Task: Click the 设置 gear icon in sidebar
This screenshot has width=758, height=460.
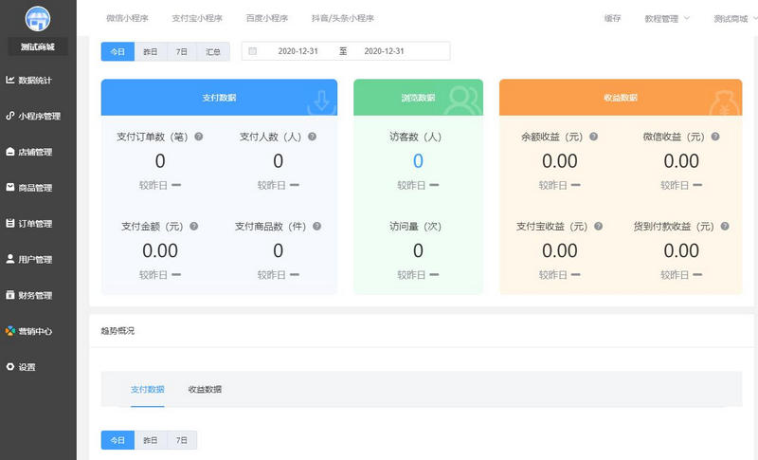Action: (10, 367)
